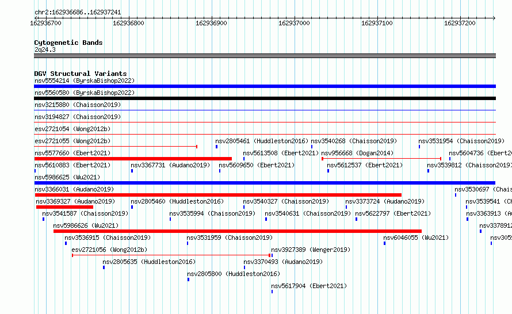Open the nsv5577660 (Ebert2021) variant label

(72, 153)
